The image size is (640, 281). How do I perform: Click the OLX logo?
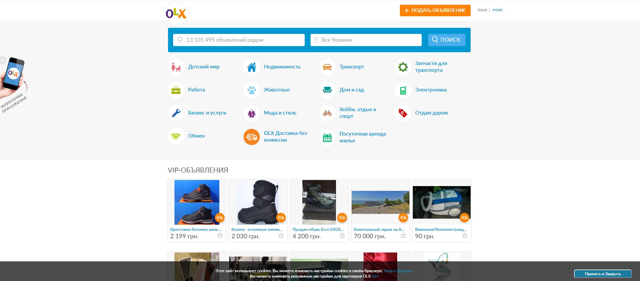(176, 14)
